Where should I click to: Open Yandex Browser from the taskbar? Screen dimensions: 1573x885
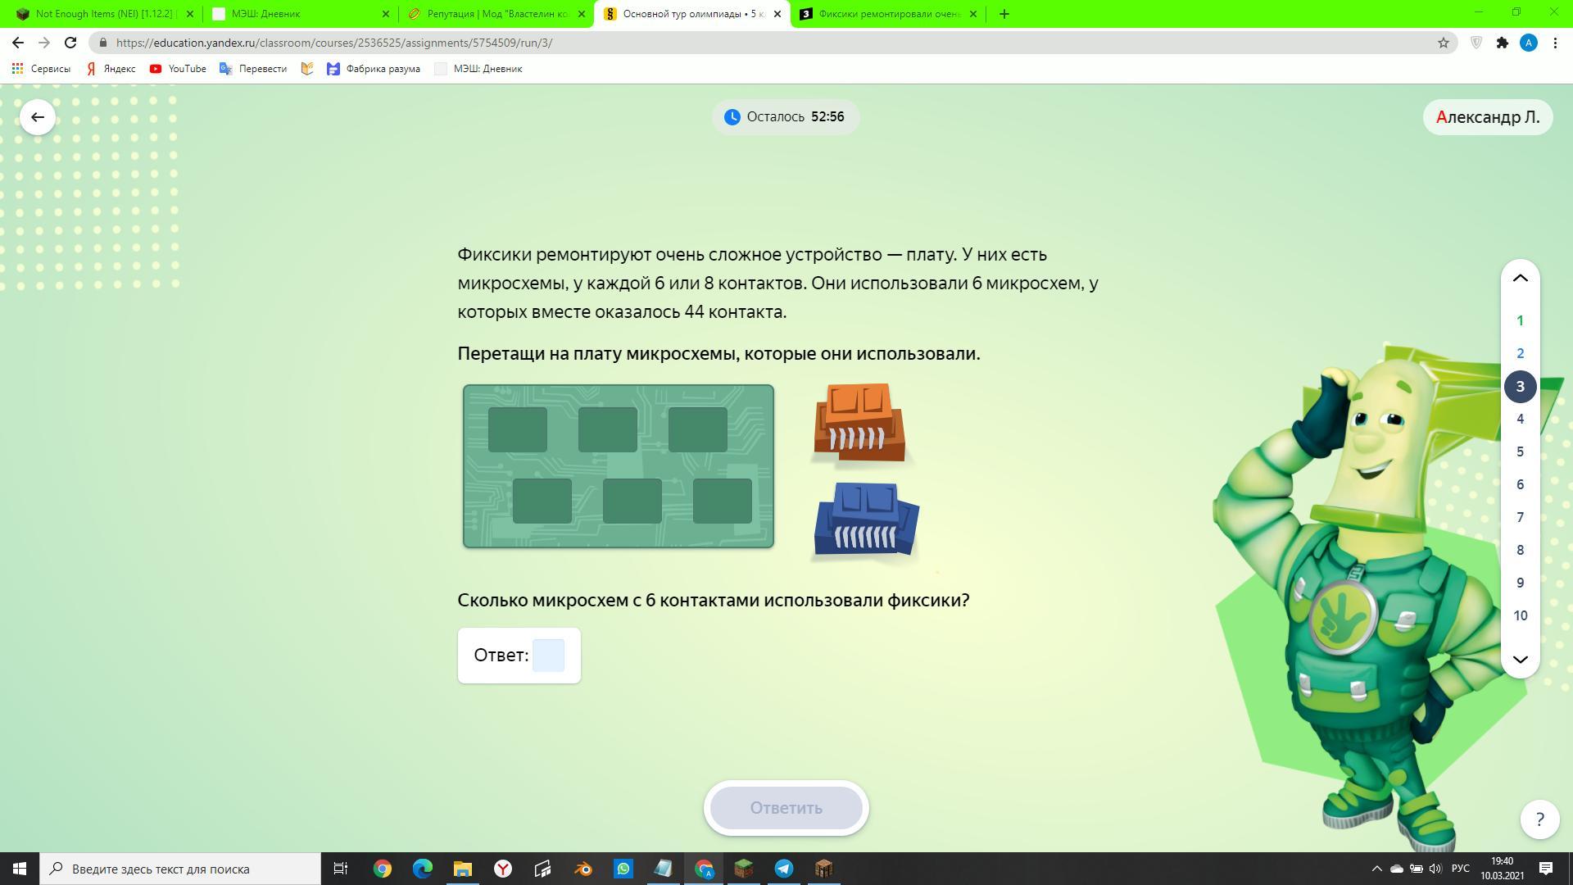point(503,869)
